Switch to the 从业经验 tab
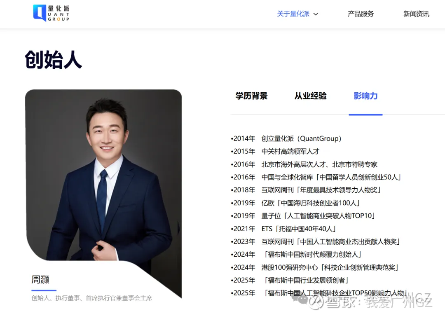445x316 pixels. click(311, 96)
